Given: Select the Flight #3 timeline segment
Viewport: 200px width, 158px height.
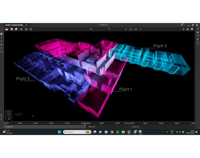Looking at the screenshot, I should pyautogui.click(x=162, y=127).
